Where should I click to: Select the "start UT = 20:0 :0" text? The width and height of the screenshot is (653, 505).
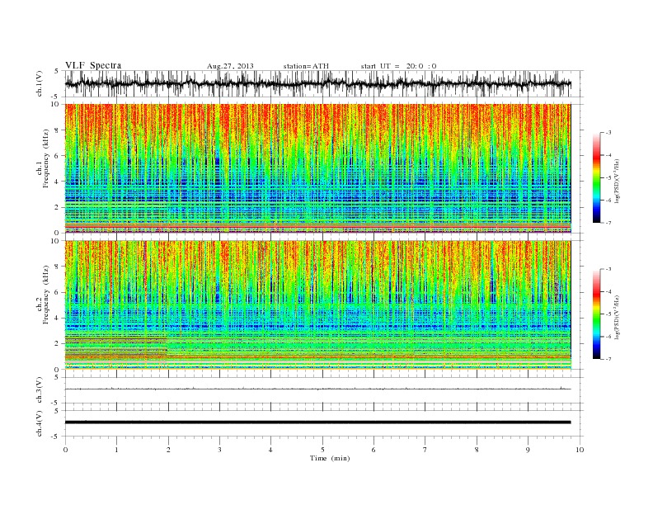(398, 66)
